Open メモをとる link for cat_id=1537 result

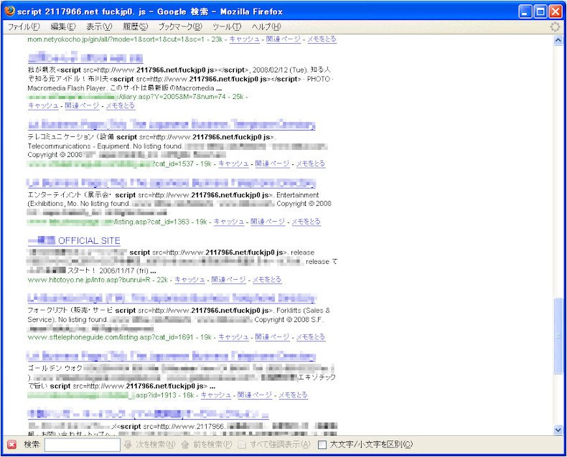click(311, 164)
